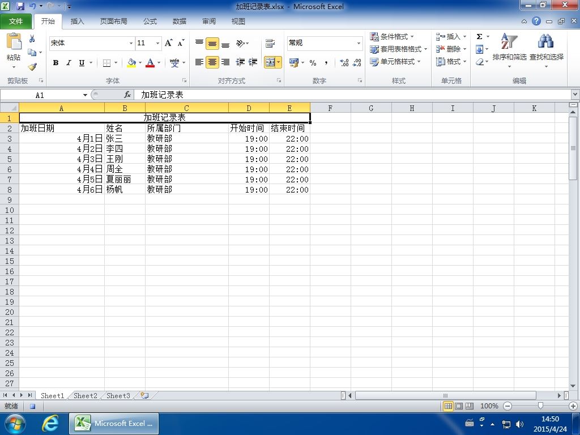
Task: Click the phonetic guide wén icon
Action: tap(174, 63)
